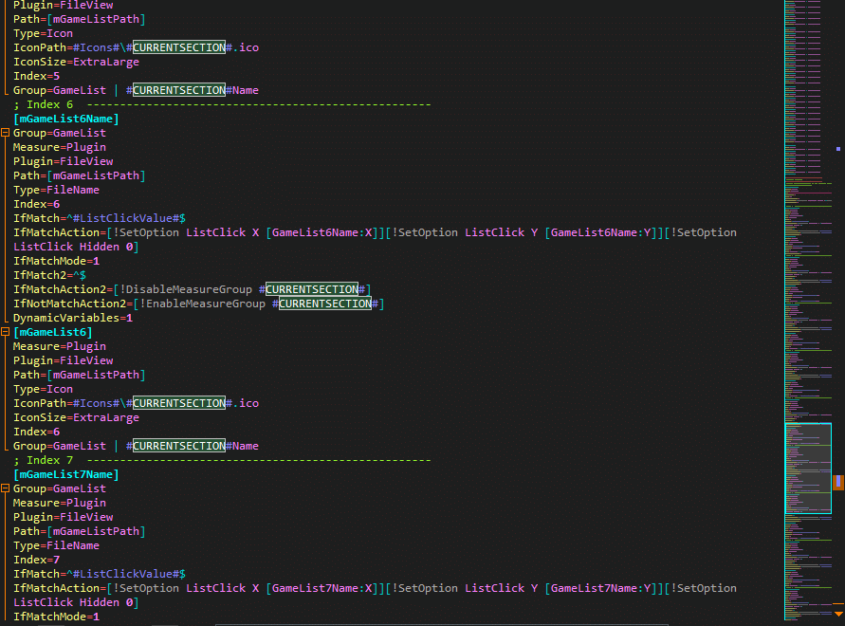
Task: Click the orange vertical scrollbar thumb
Action: (x=838, y=482)
